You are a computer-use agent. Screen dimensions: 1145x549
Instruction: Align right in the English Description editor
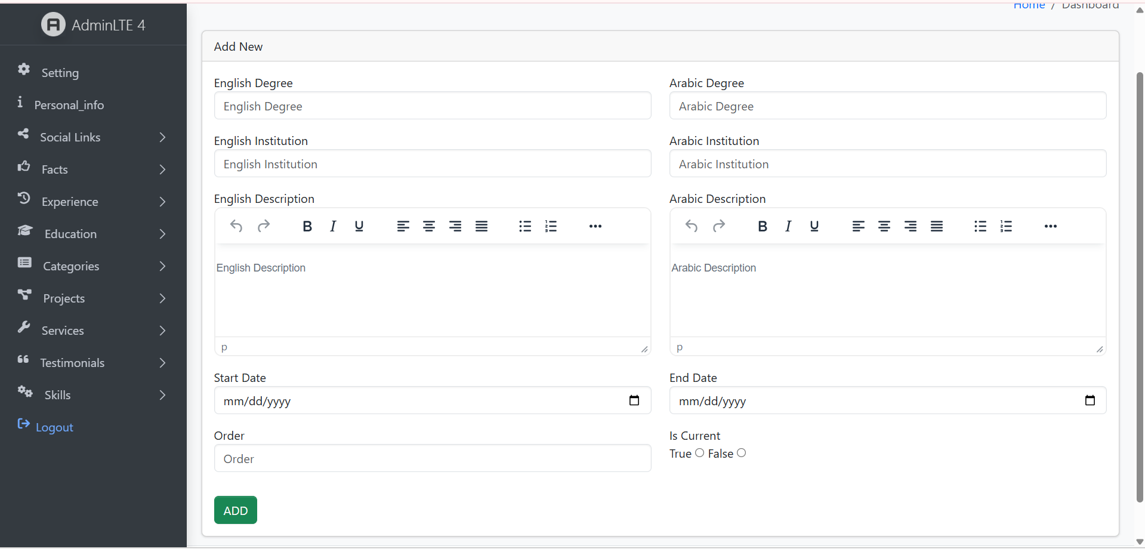tap(455, 226)
